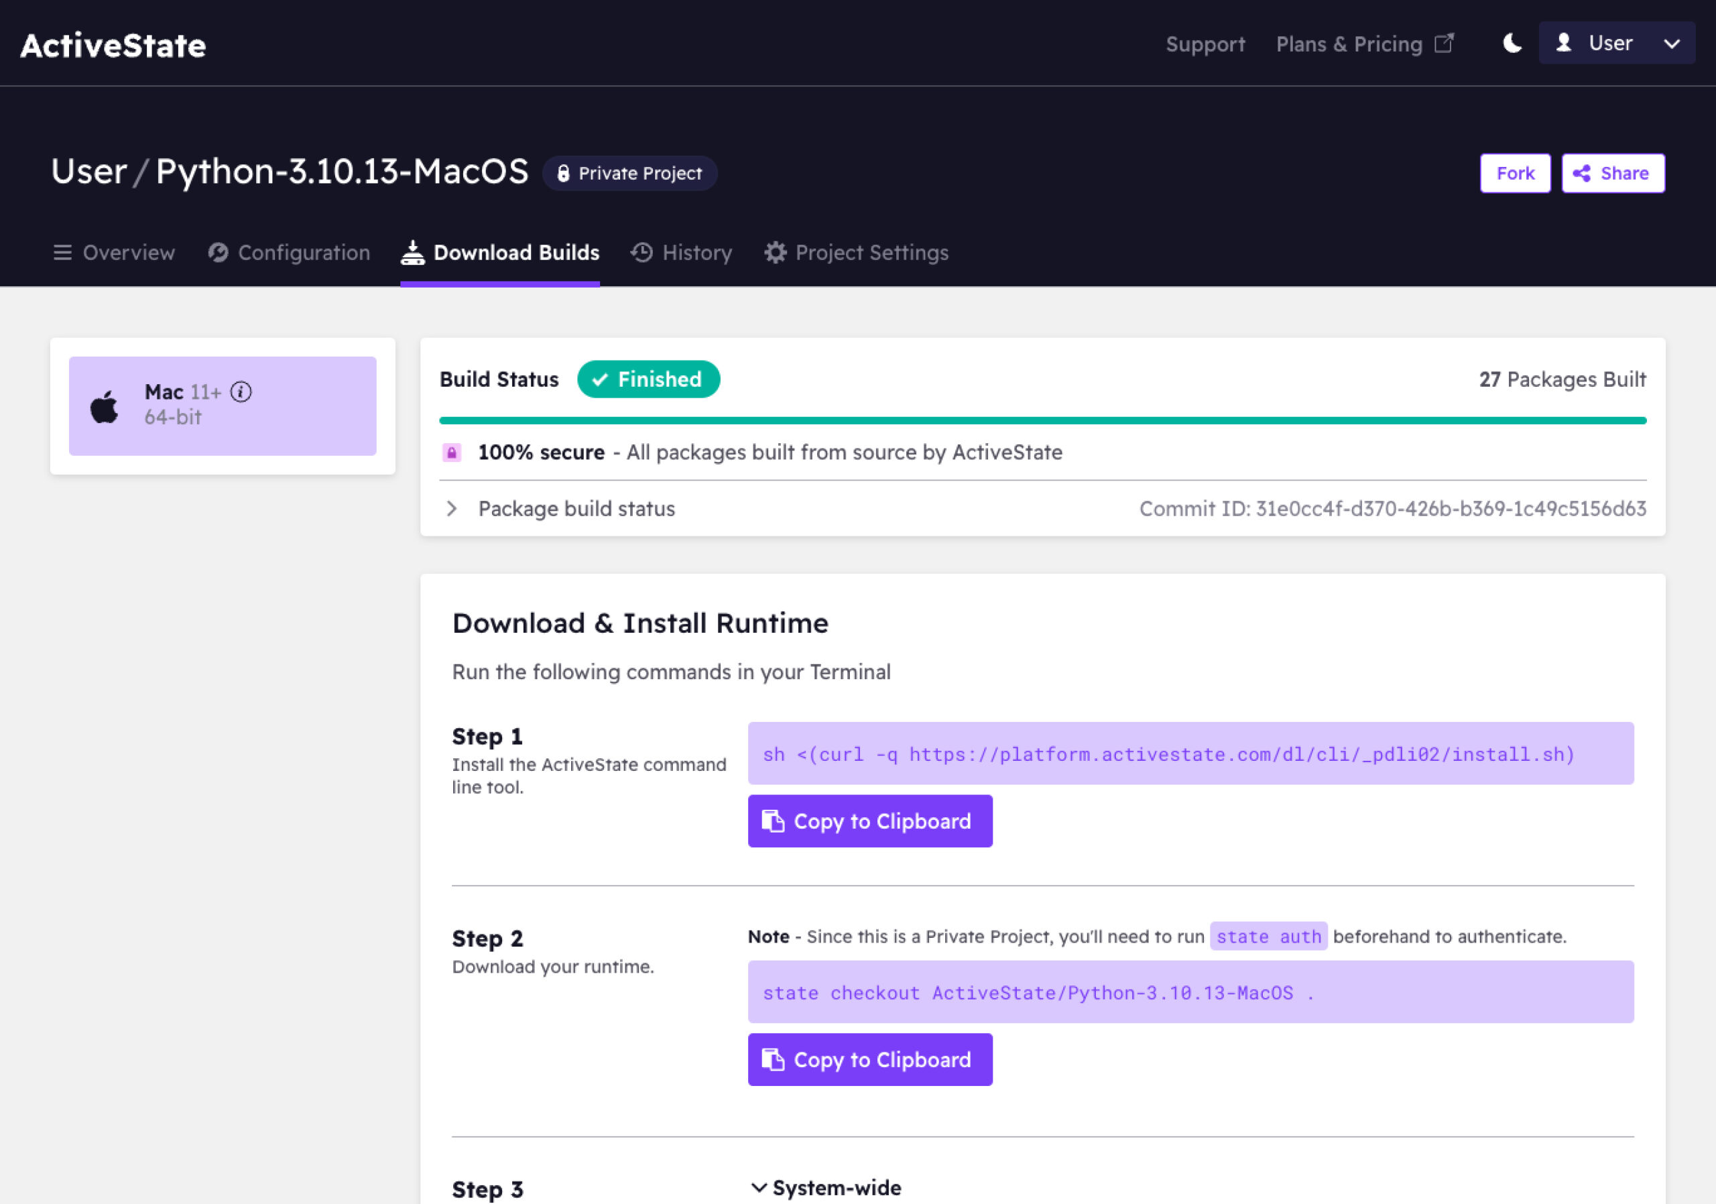
Task: Copy Step 2 checkout command to clipboard
Action: [x=869, y=1060]
